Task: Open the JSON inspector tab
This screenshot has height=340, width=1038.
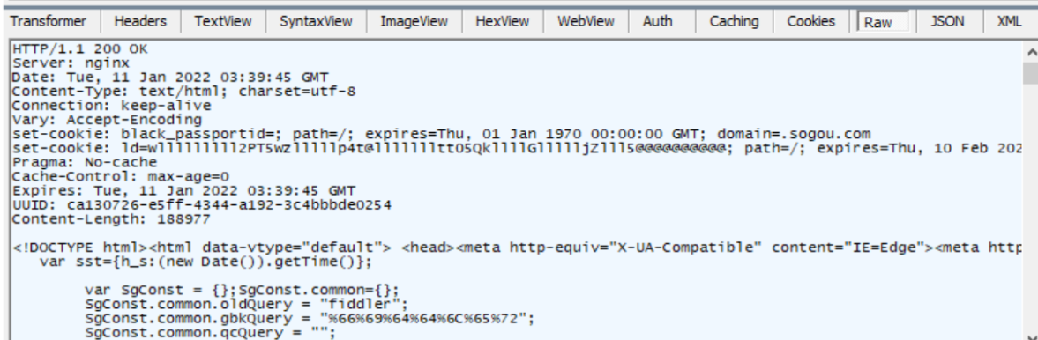Action: pos(947,21)
